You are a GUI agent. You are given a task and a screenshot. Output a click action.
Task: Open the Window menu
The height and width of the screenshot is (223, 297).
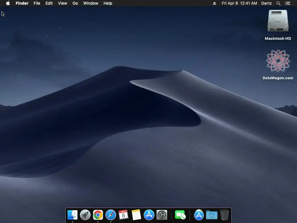91,3
